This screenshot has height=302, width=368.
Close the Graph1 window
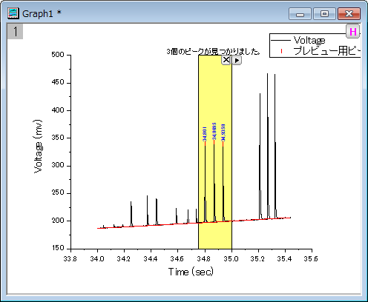(x=349, y=13)
